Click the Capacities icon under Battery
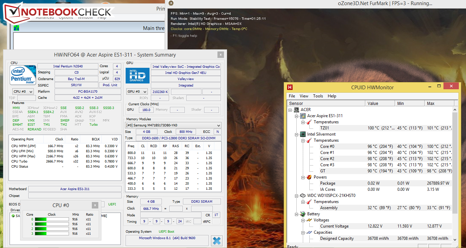This screenshot has width=466, height=248. 309,232
